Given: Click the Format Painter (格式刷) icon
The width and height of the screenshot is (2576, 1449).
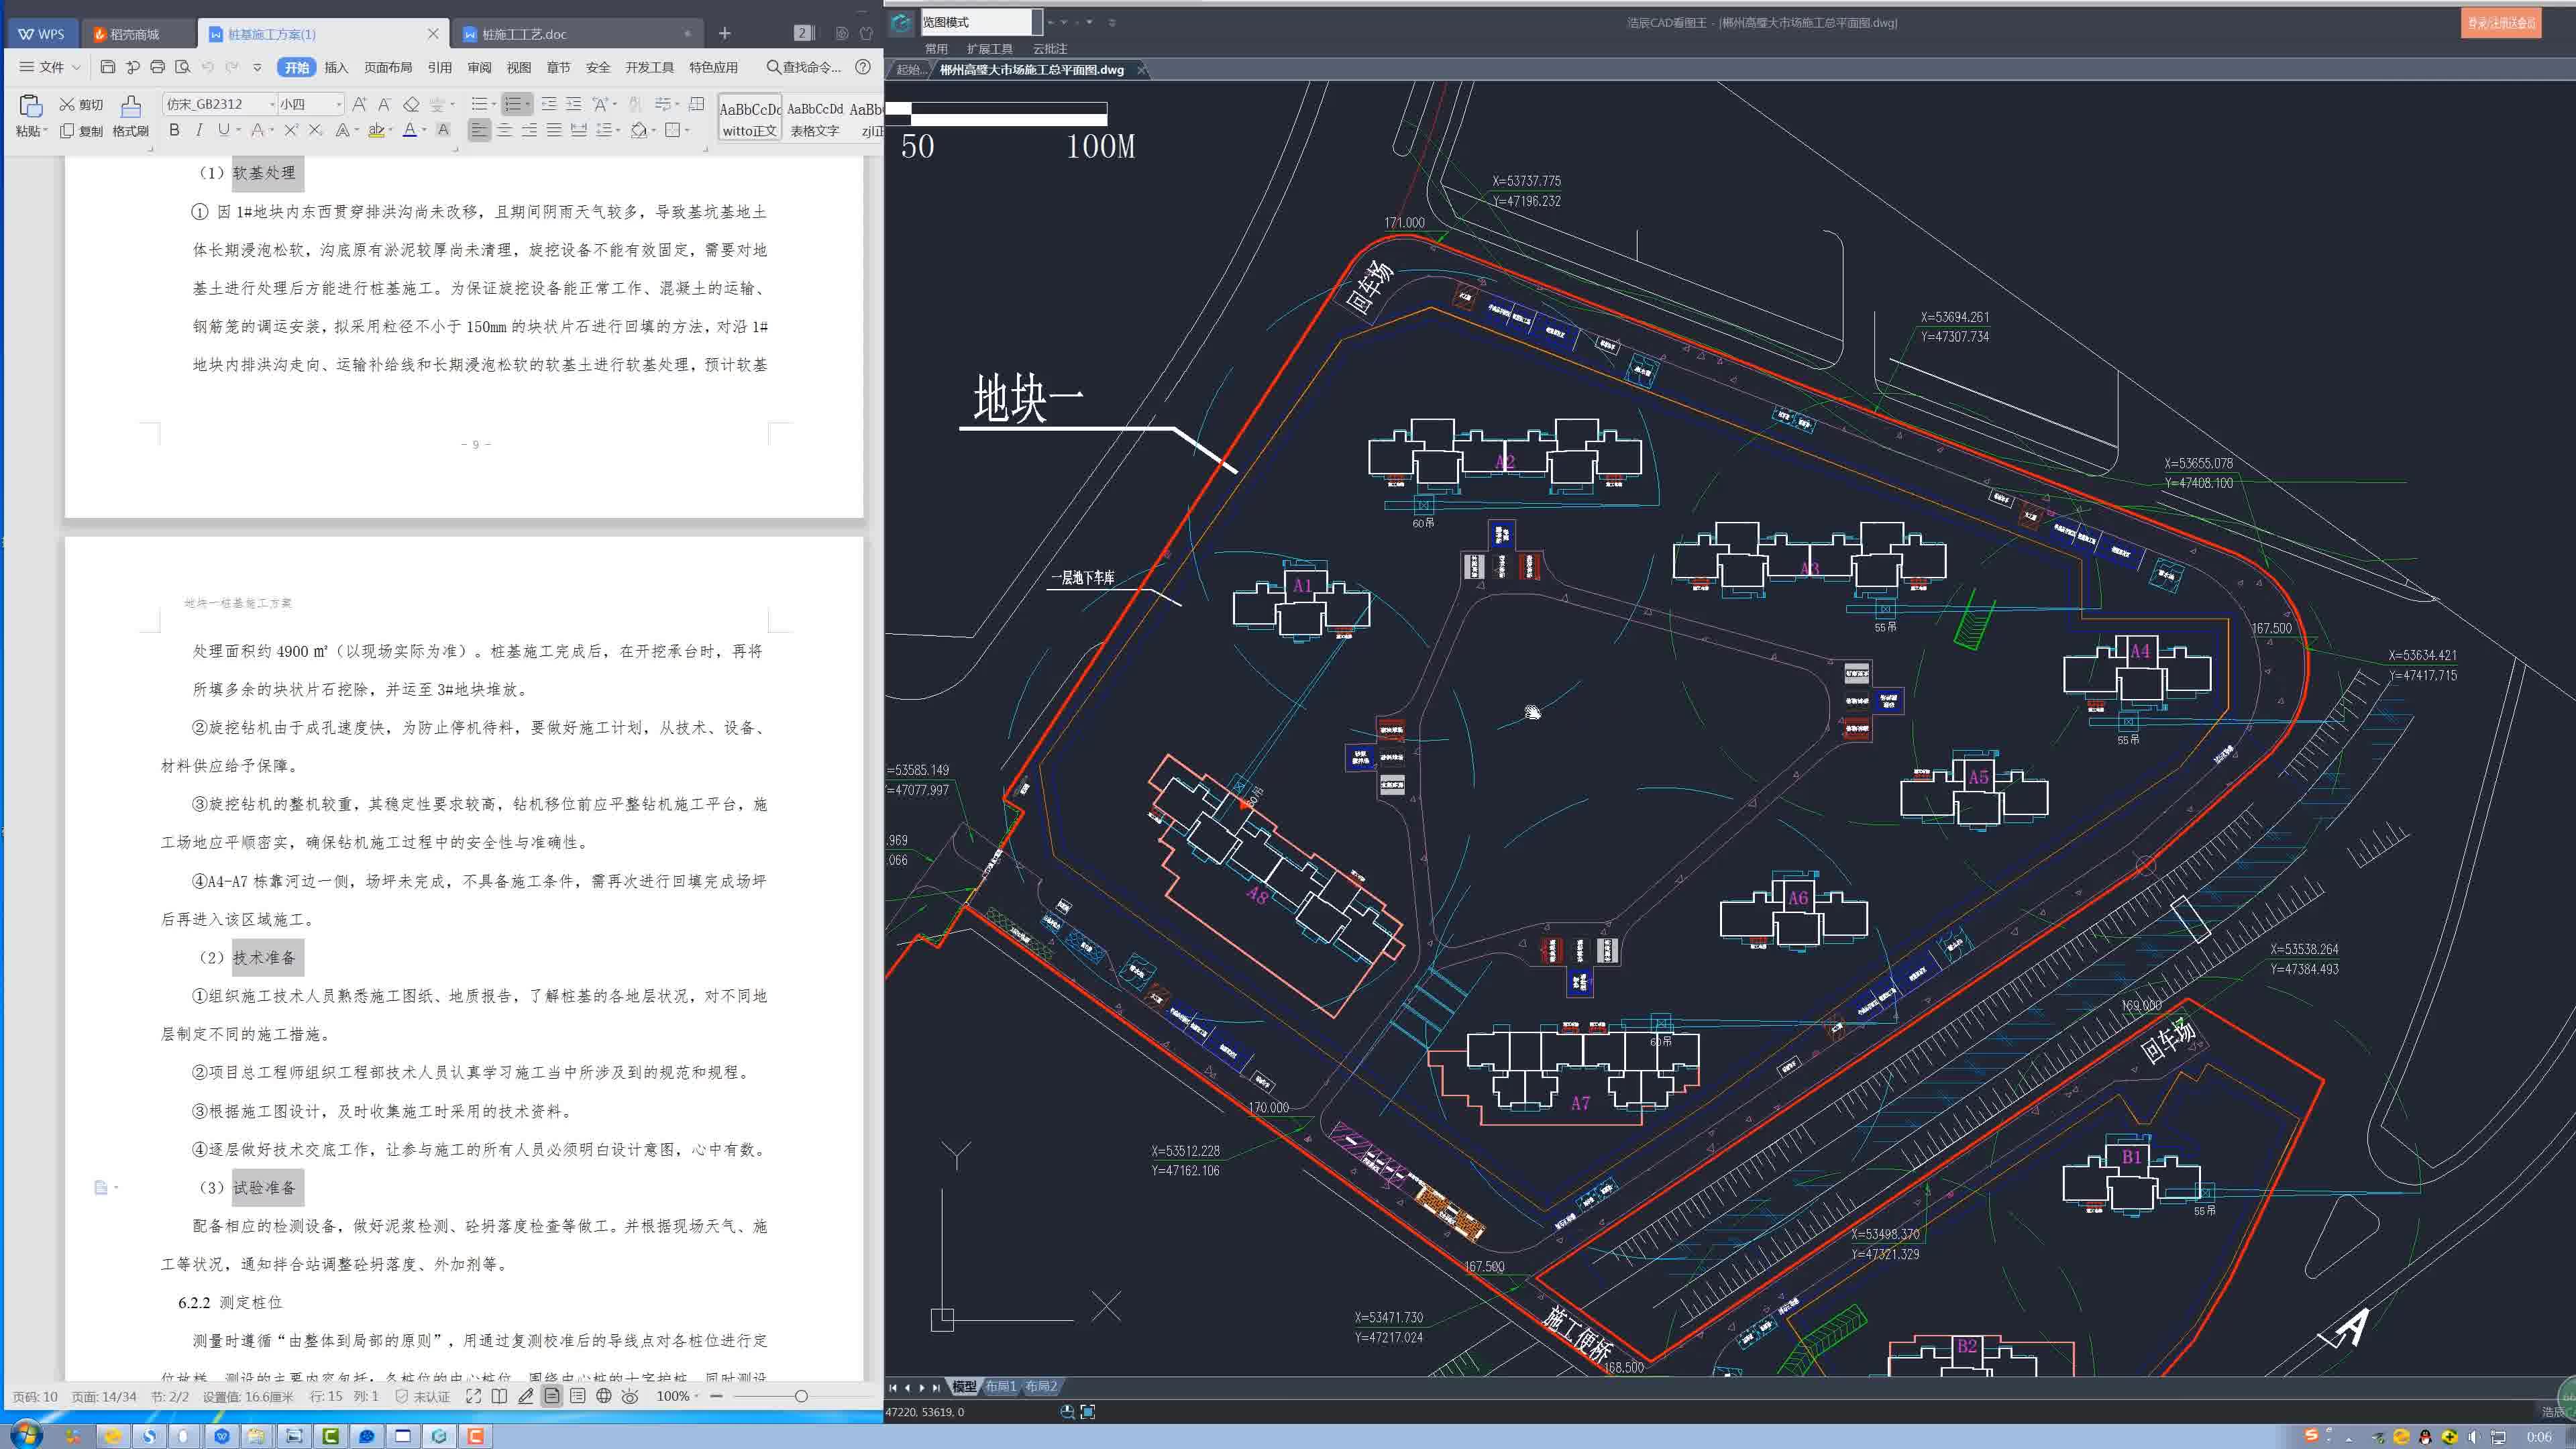Looking at the screenshot, I should [x=130, y=107].
